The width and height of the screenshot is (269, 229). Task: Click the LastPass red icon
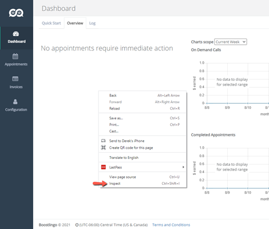[x=104, y=167]
